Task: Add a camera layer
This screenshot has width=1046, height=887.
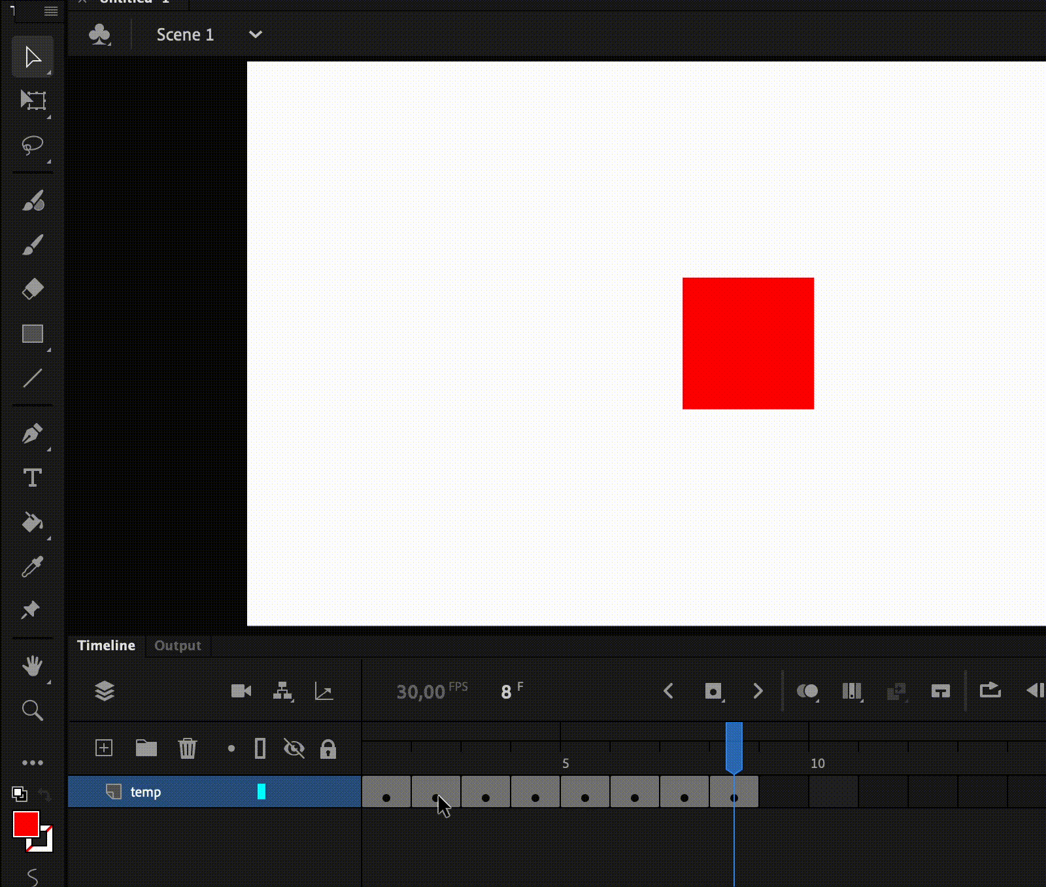Action: pos(241,691)
